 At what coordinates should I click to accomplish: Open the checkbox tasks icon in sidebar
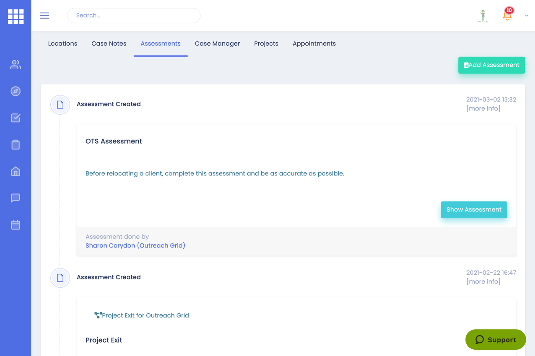(x=16, y=118)
